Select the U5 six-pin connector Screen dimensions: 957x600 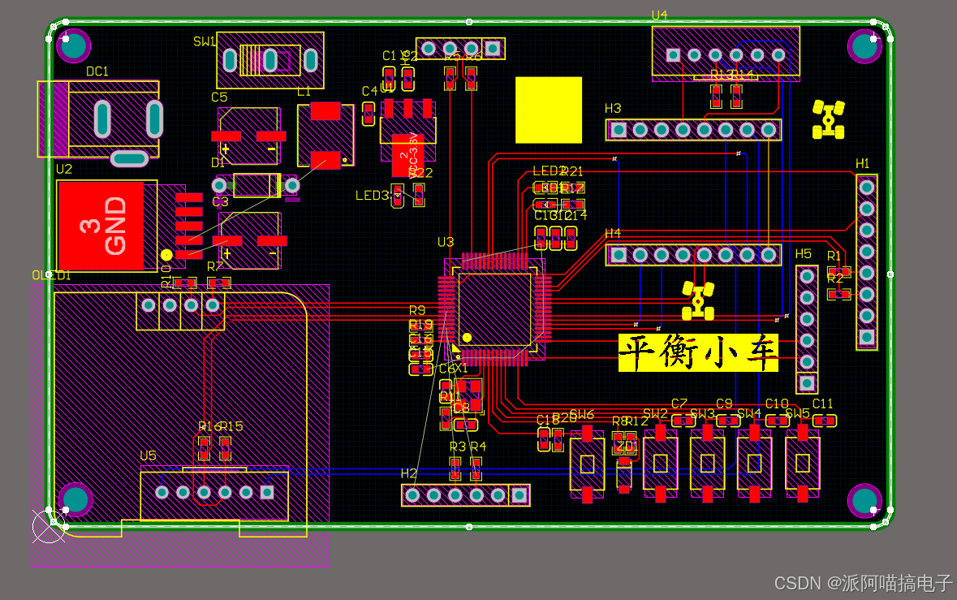[214, 493]
